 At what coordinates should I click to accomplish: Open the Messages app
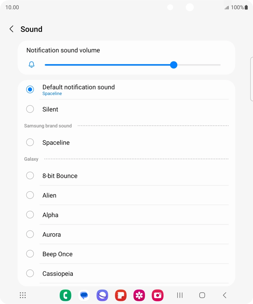tap(84, 295)
